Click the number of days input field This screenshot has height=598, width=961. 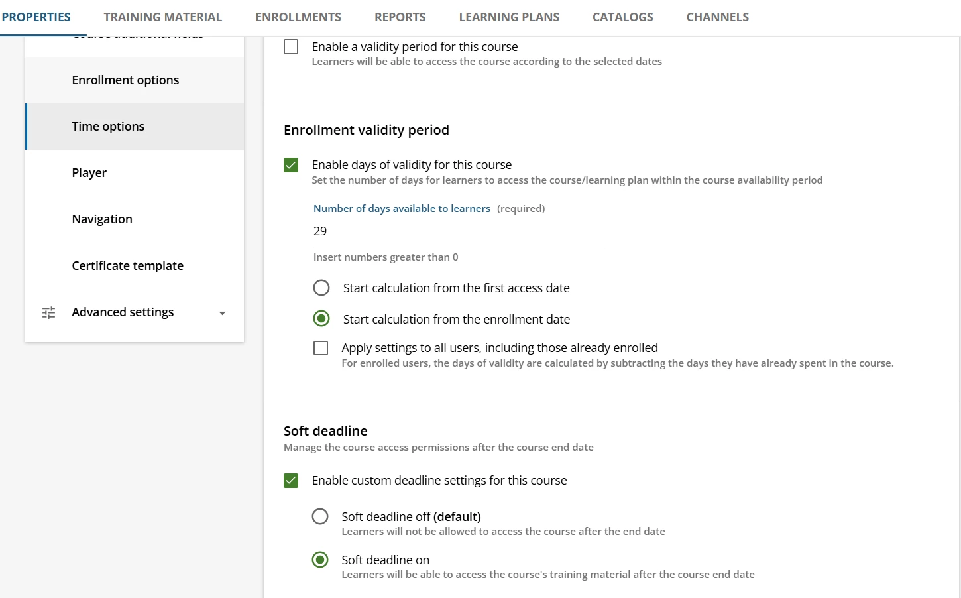pos(459,231)
